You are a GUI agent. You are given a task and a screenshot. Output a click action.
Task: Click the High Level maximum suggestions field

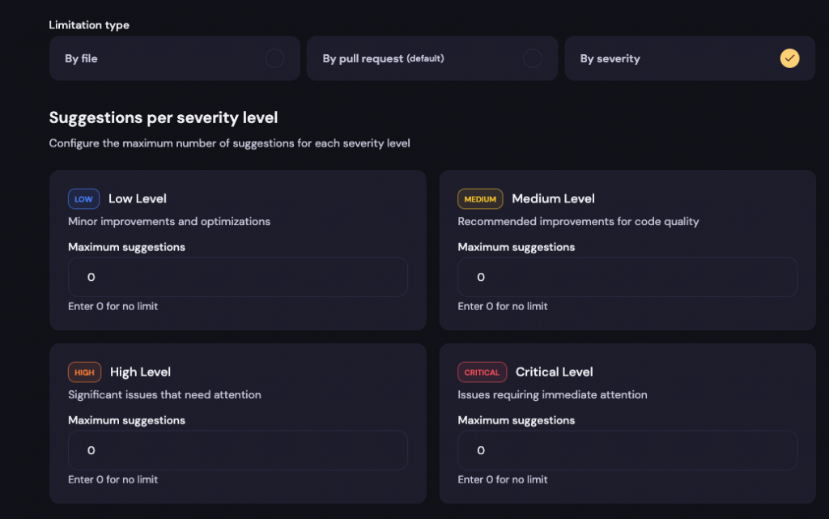[237, 450]
